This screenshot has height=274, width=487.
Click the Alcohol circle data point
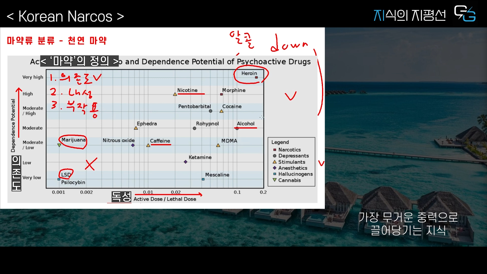tap(237, 128)
